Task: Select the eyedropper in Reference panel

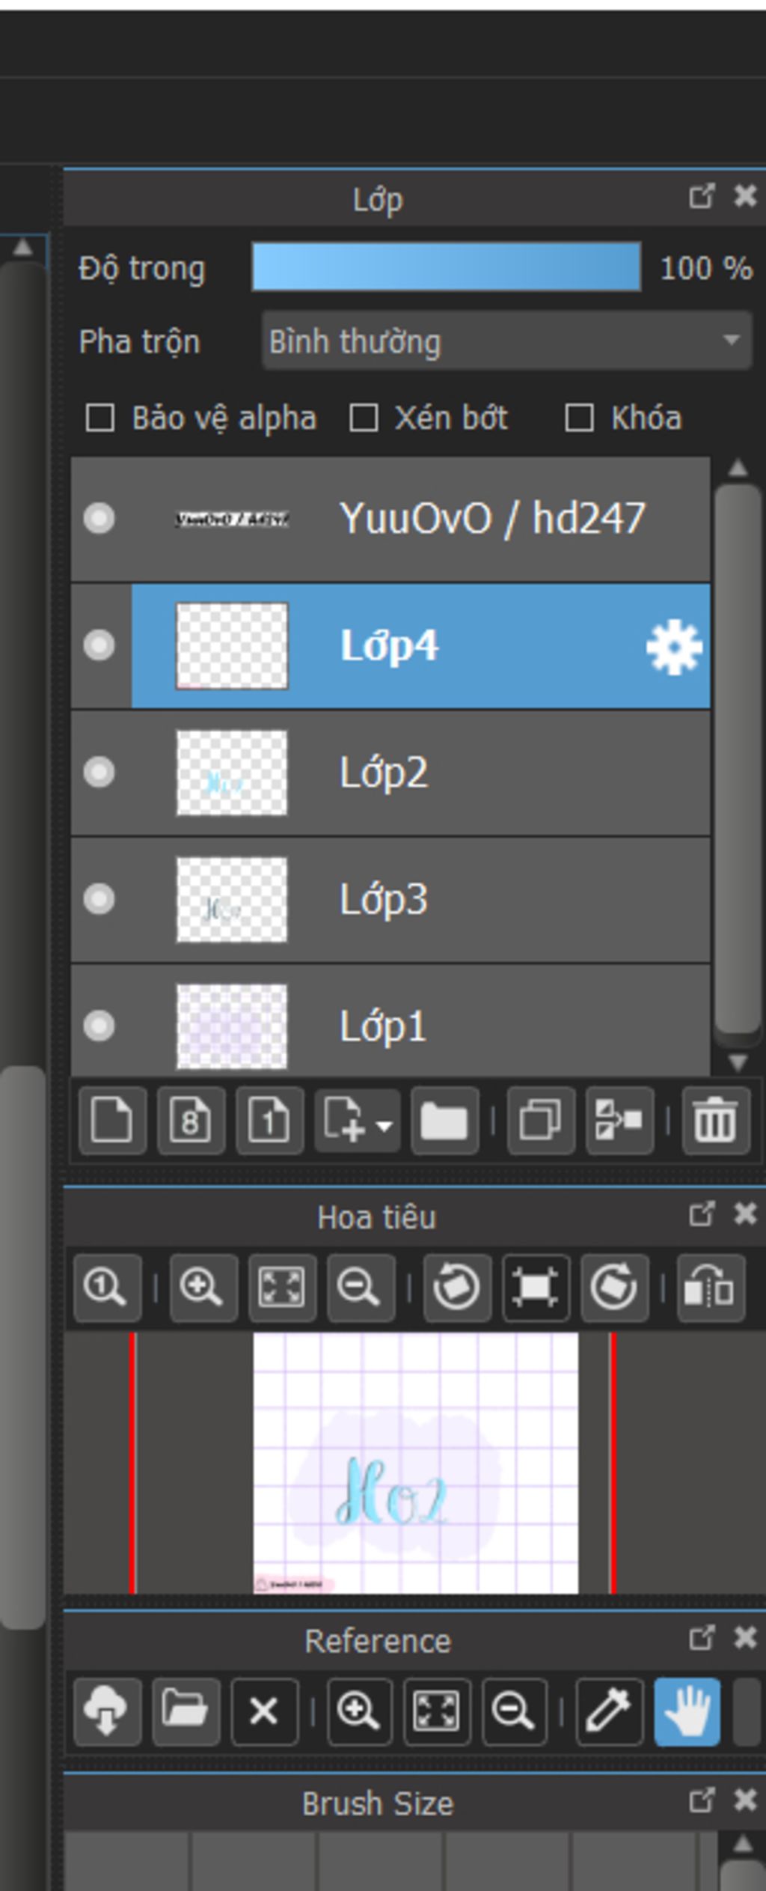Action: pyautogui.click(x=608, y=1711)
